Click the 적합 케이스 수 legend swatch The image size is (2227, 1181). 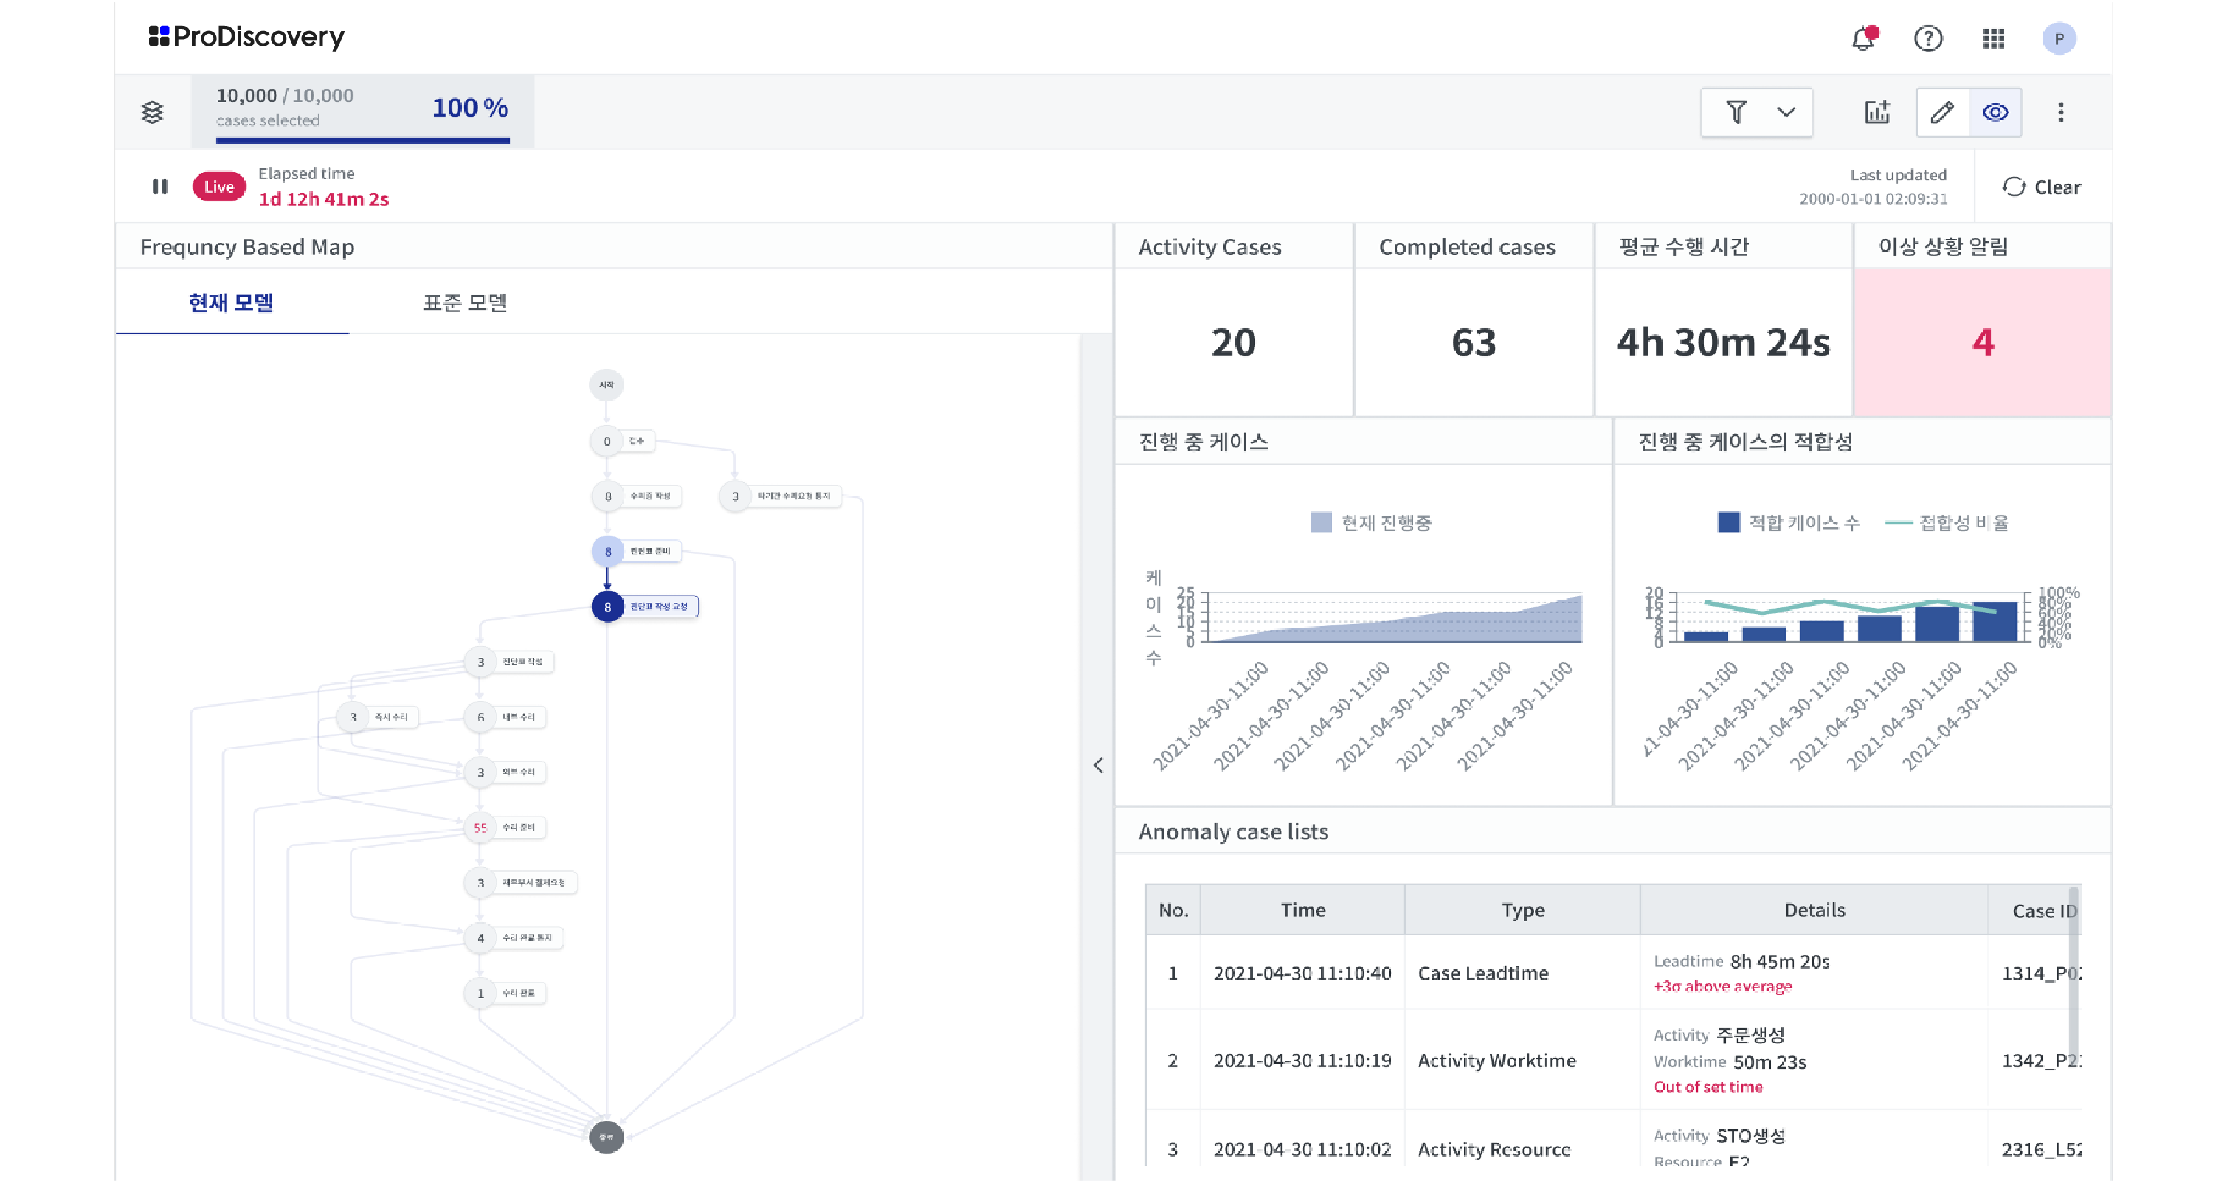pos(1728,523)
